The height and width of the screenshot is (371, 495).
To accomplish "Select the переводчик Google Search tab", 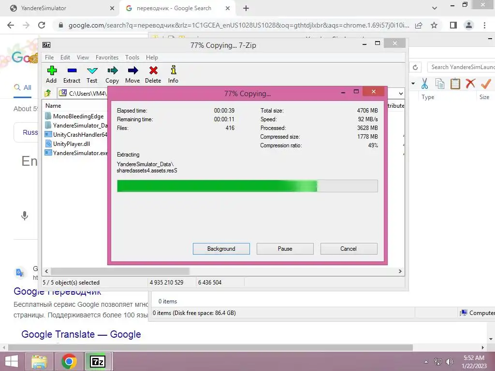I will pyautogui.click(x=177, y=8).
